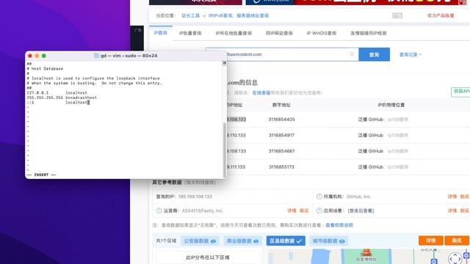Clear the domain search field with the X
The height and width of the screenshot is (264, 470).
click(x=352, y=54)
